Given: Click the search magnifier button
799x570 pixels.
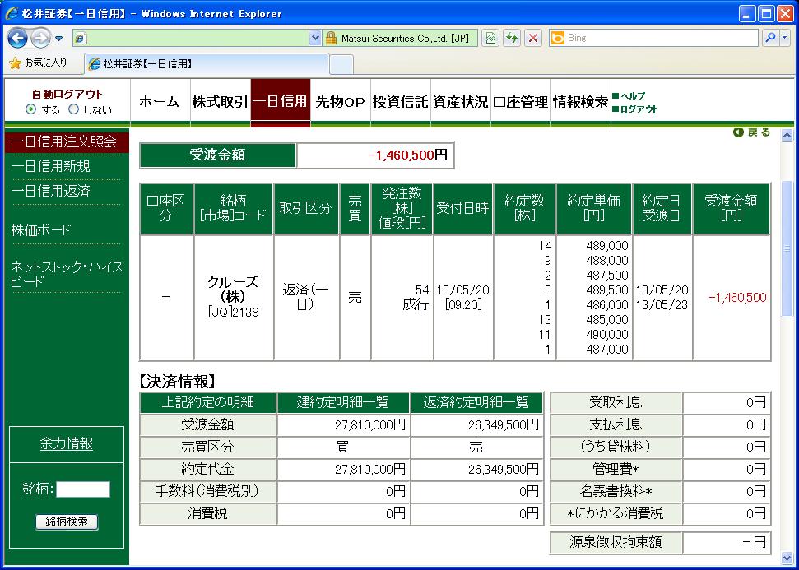Looking at the screenshot, I should pyautogui.click(x=770, y=38).
